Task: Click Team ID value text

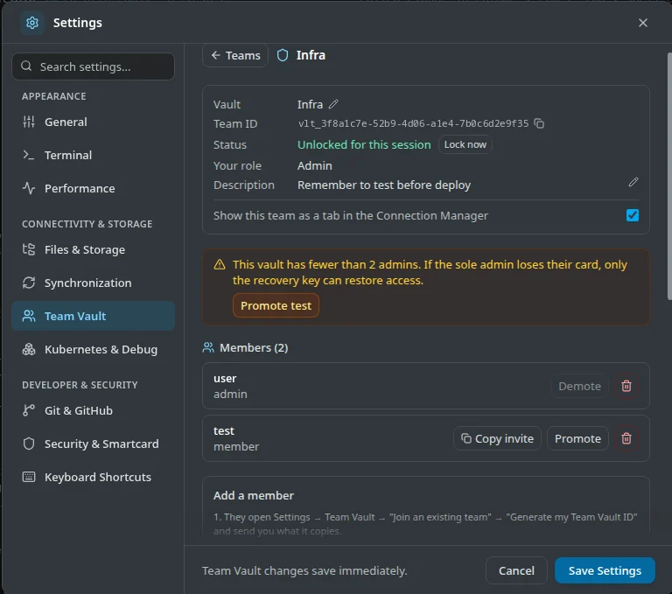Action: coord(414,123)
